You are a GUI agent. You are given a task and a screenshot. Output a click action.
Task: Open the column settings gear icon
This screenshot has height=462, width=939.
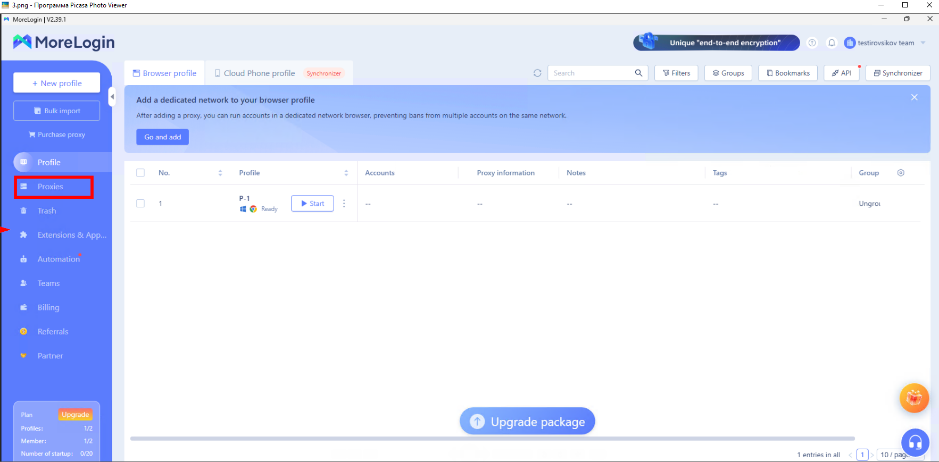click(x=901, y=173)
